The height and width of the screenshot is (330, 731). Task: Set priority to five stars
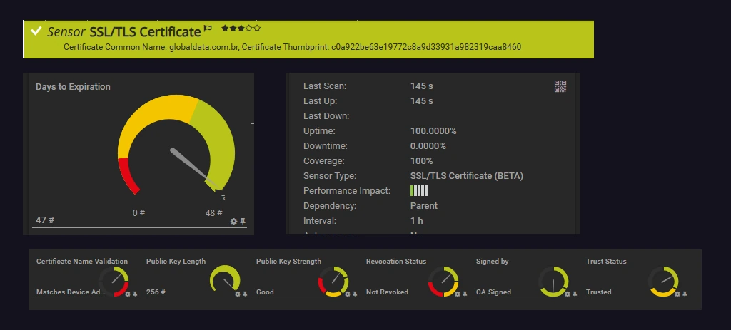pyautogui.click(x=256, y=29)
